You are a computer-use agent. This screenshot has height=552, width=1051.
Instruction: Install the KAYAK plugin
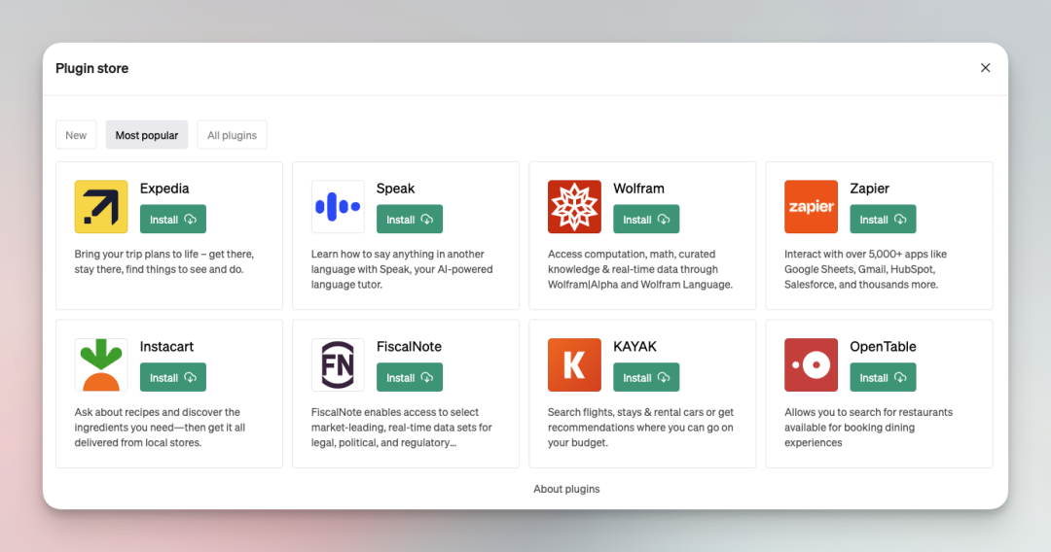pos(646,377)
